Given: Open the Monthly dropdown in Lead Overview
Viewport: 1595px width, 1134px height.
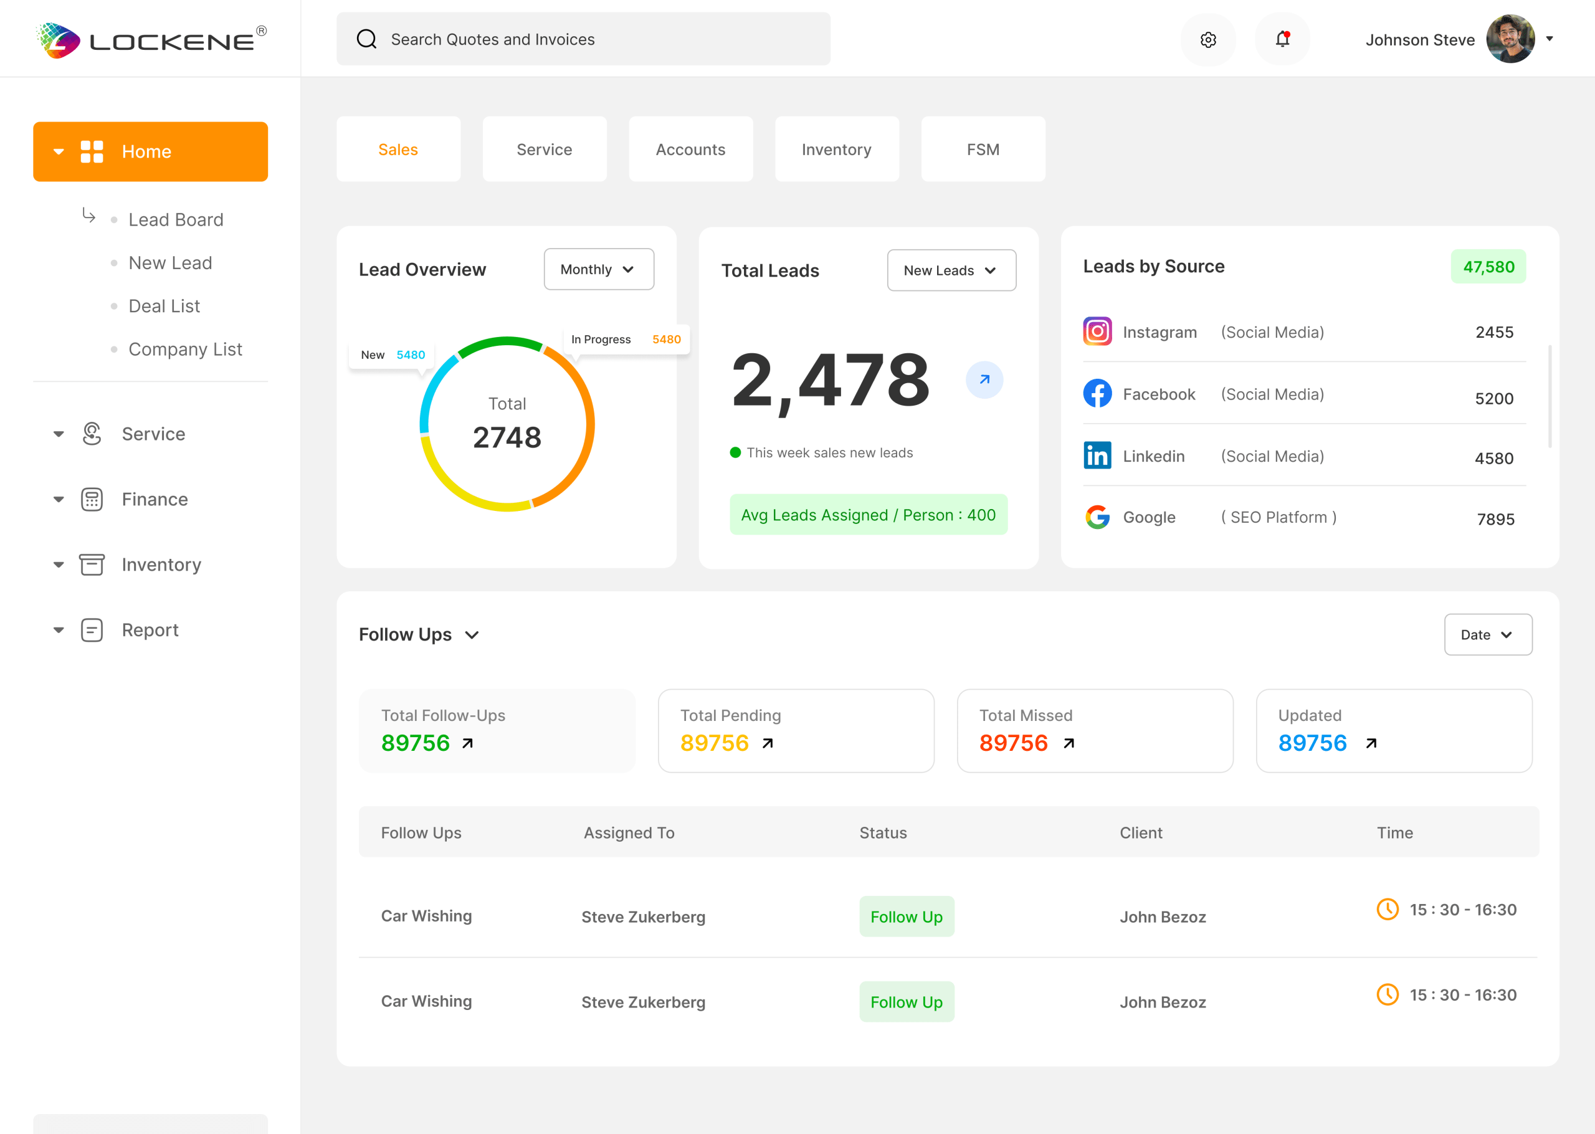Looking at the screenshot, I should (598, 270).
